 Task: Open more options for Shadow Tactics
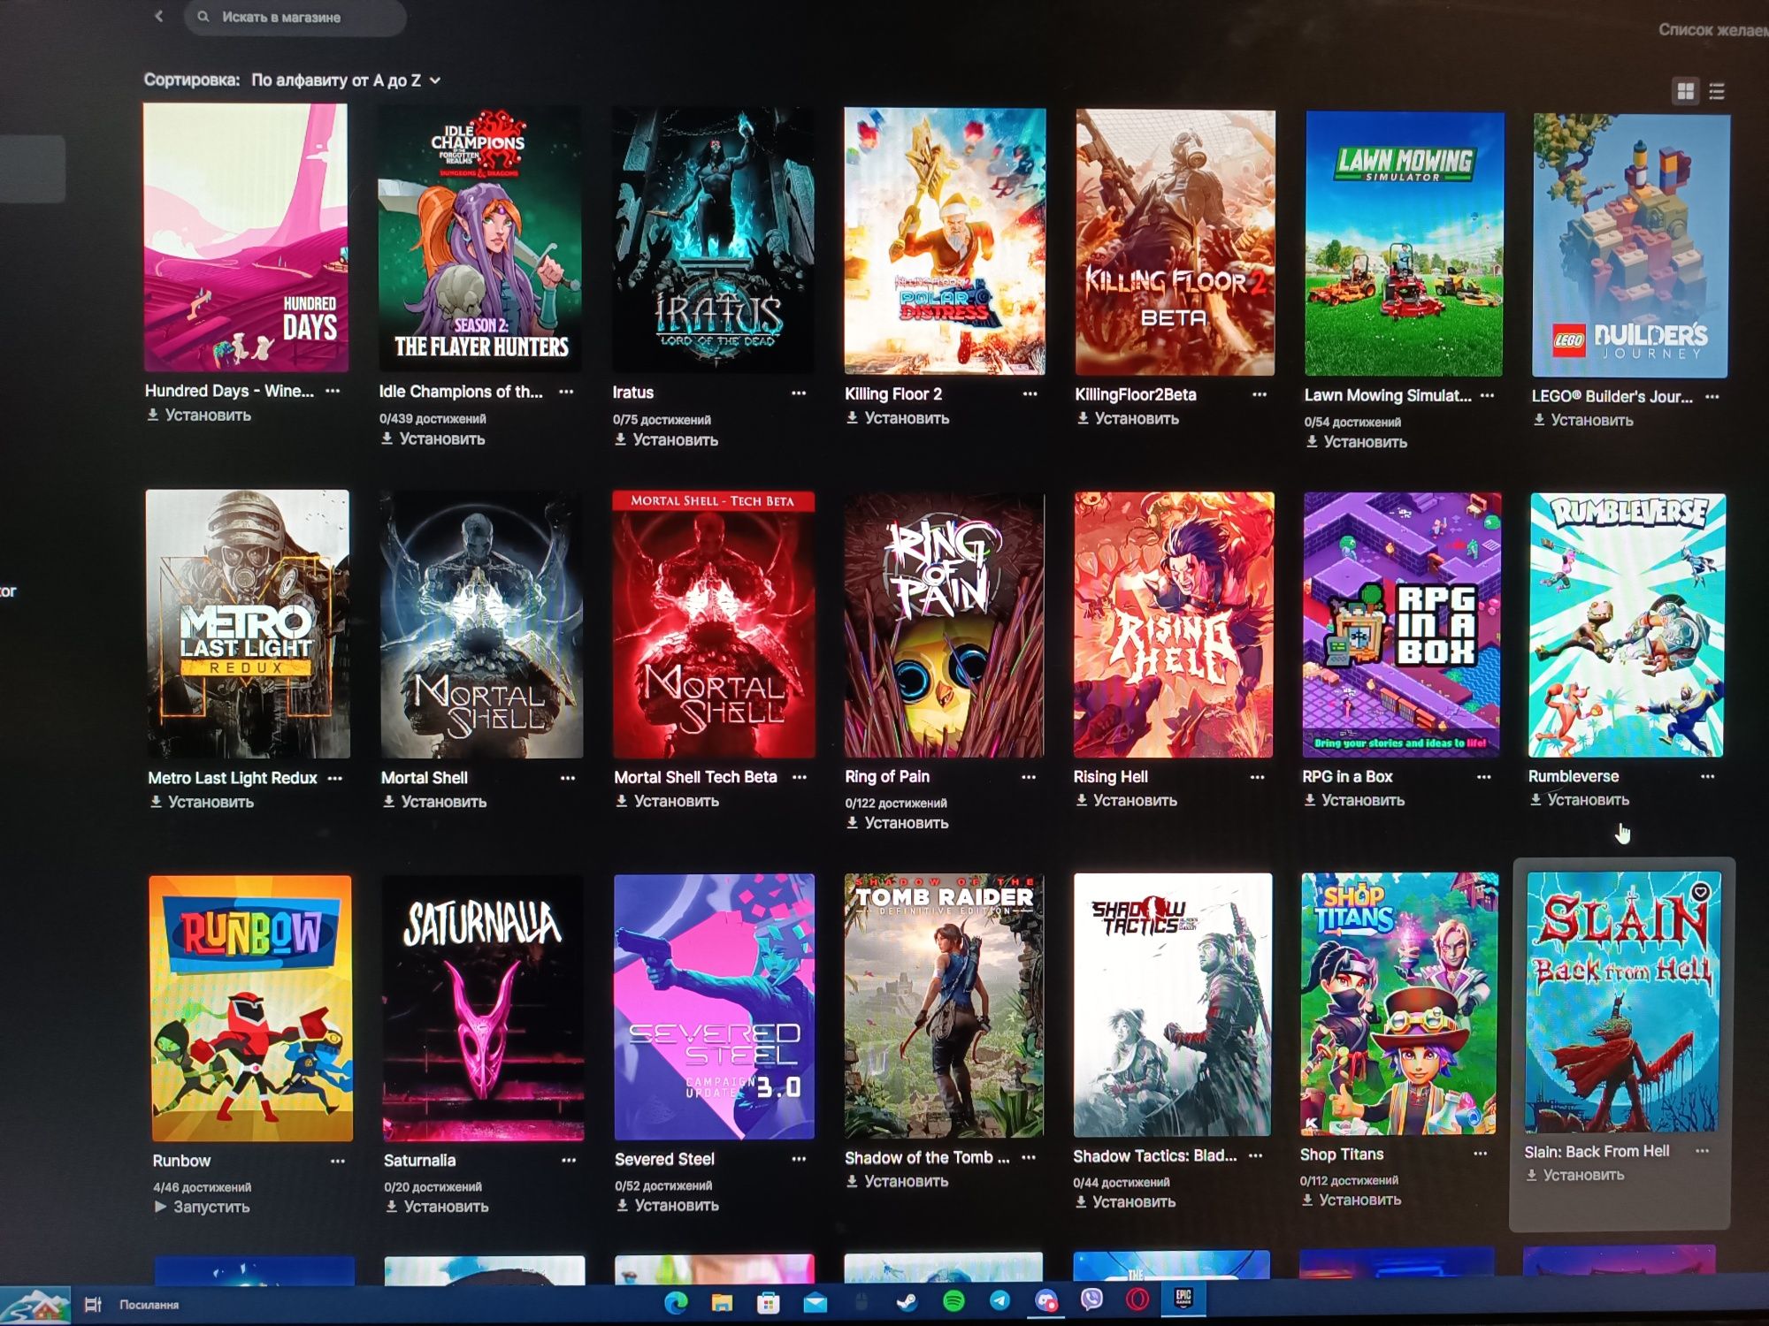pos(1256,1155)
